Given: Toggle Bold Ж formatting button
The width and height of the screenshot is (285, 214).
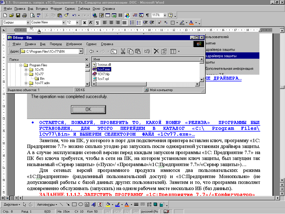Looking at the screenshot, I should (x=84, y=23).
